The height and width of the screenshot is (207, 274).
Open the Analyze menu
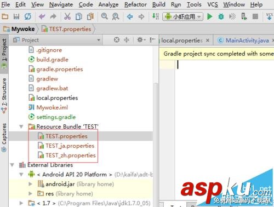109,4
